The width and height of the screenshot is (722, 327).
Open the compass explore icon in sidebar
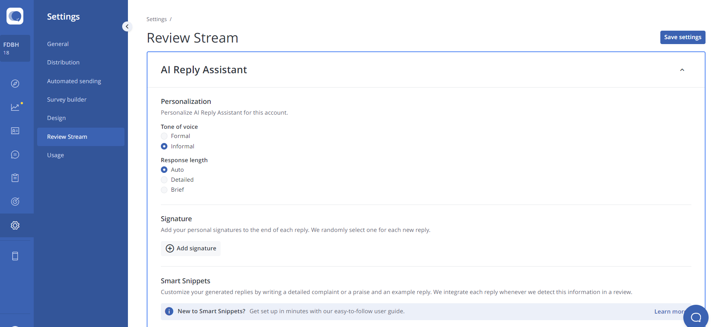[x=15, y=84]
